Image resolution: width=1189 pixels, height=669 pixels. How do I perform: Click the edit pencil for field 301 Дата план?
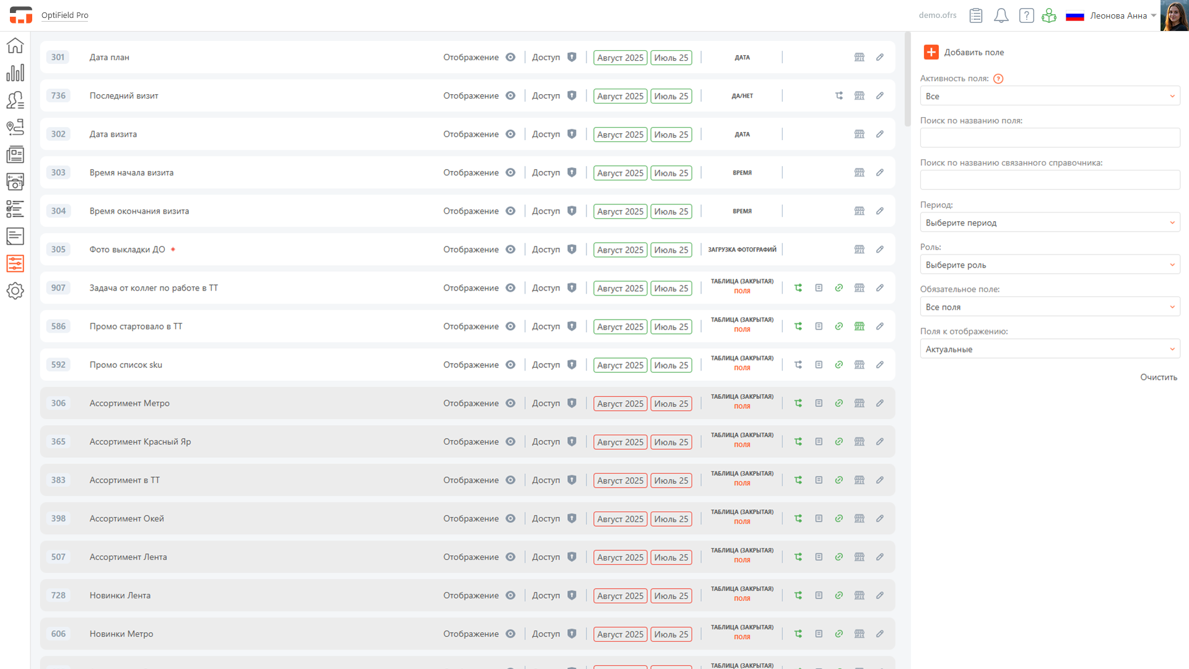(879, 57)
